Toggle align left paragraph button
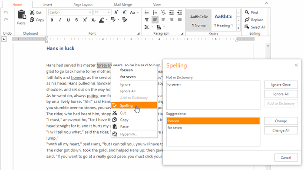Image resolution: width=304 pixels, height=170 pixels. 155,20
